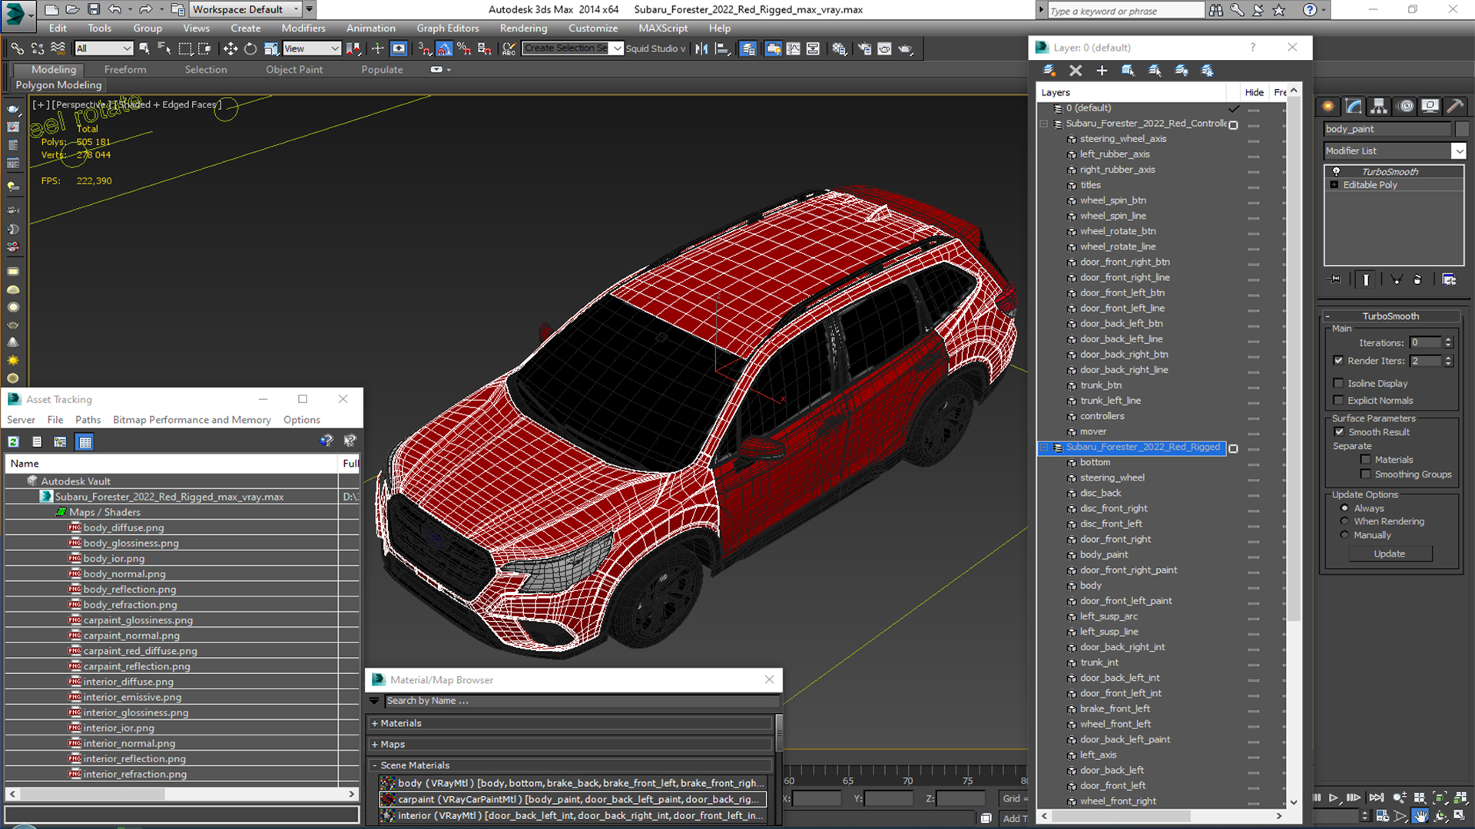This screenshot has width=1475, height=829.
Task: Click the body_paint object name field
Action: [1387, 129]
